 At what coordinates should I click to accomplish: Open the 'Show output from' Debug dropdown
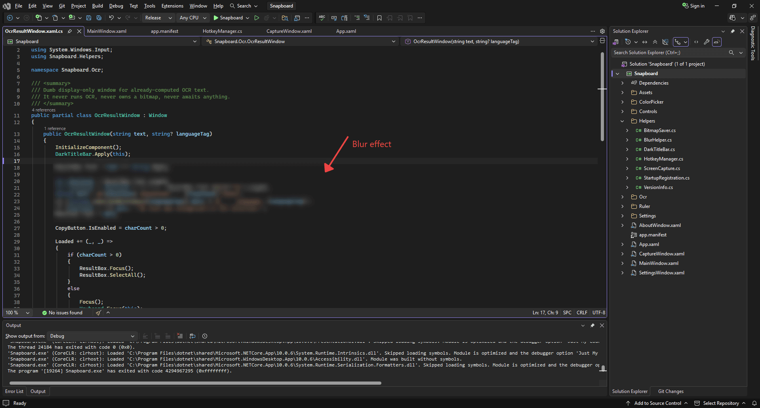pos(92,336)
